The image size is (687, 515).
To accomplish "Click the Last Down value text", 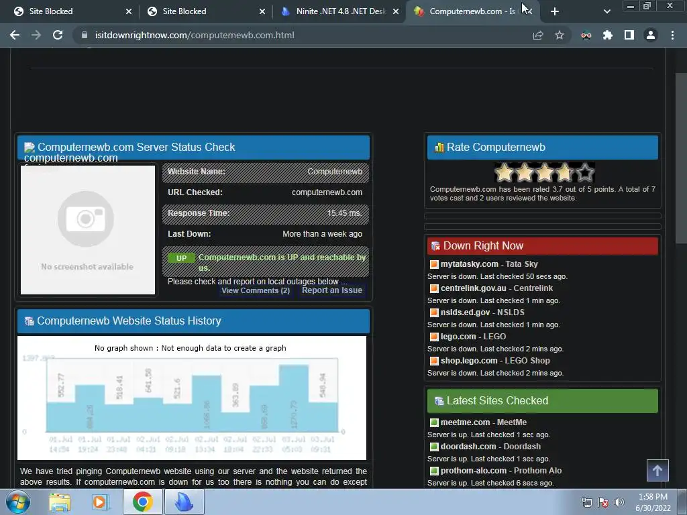I will point(323,234).
